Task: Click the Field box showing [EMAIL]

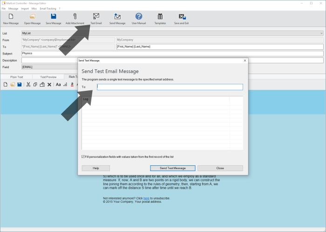Action: (x=49, y=67)
